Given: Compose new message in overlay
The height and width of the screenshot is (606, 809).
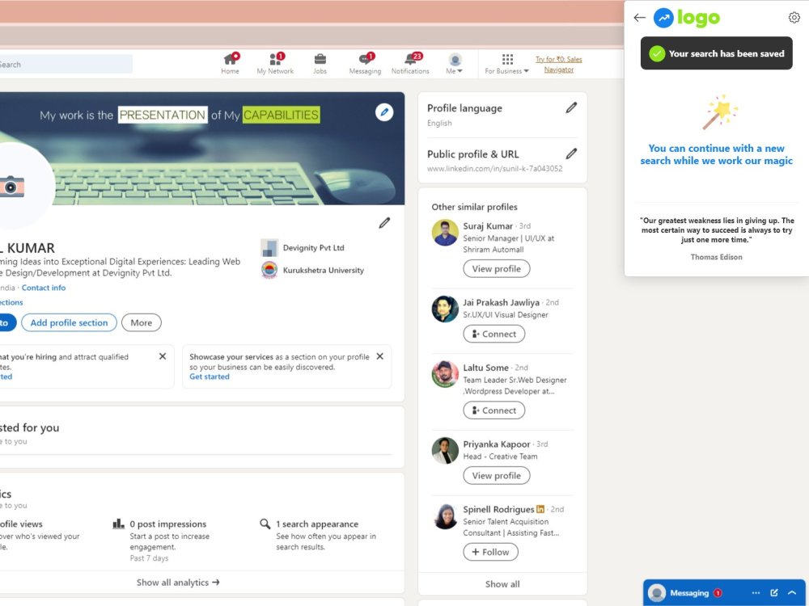Looking at the screenshot, I should 774,592.
